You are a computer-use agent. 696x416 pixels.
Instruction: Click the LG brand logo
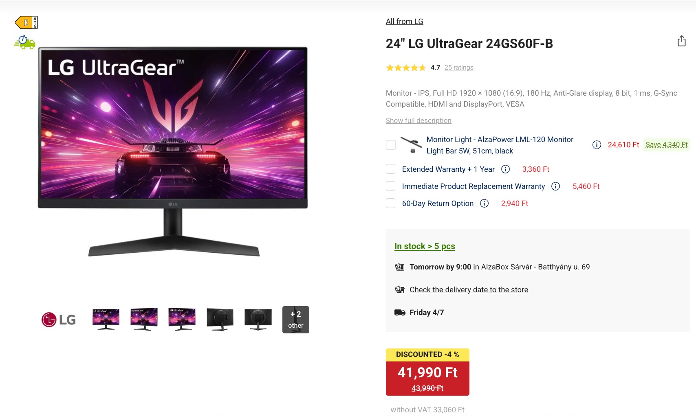(x=59, y=320)
